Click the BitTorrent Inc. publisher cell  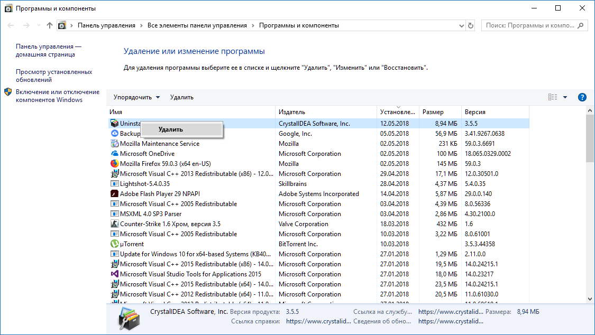tap(298, 244)
